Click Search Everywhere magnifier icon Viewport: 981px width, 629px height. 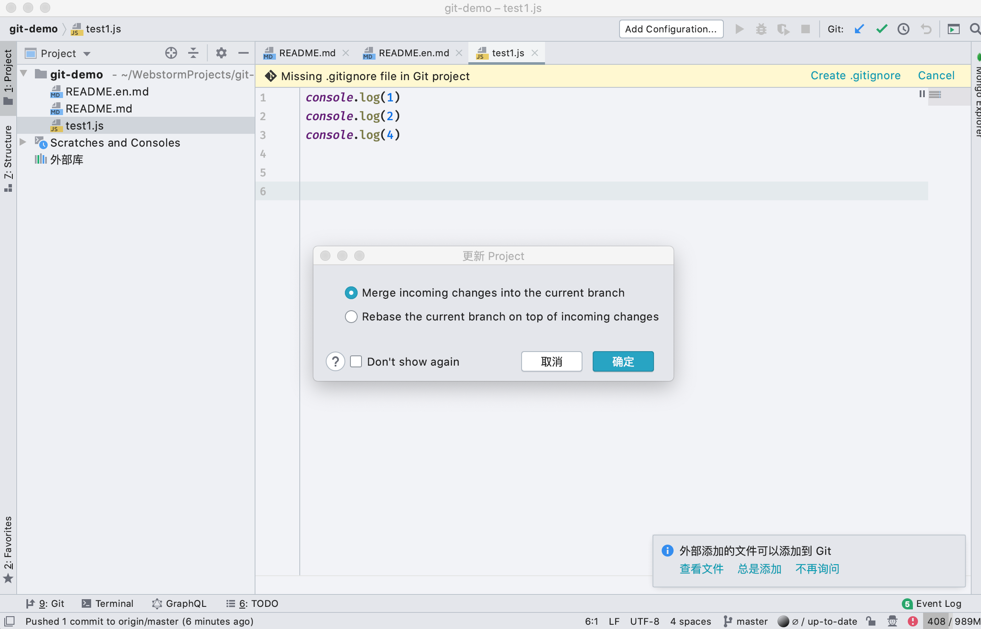(974, 29)
